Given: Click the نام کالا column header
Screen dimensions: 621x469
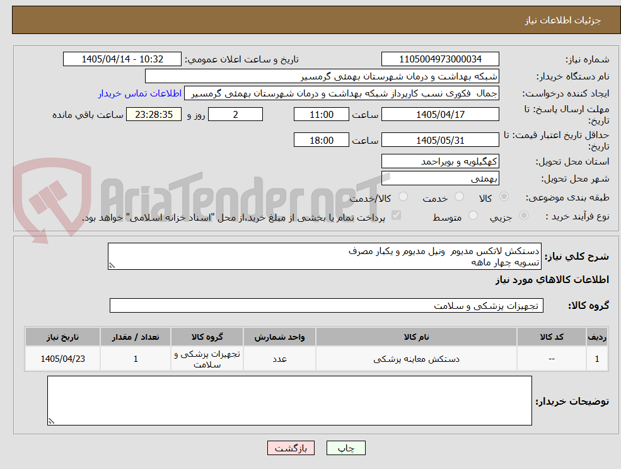Looking at the screenshot, I should coord(416,337).
